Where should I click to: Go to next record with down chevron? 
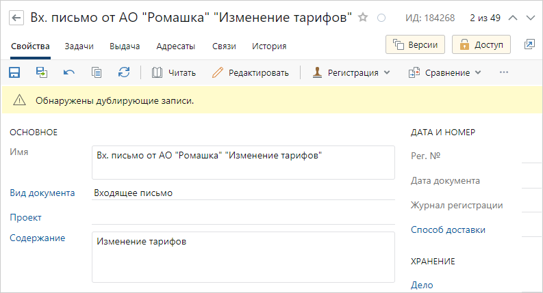530,18
